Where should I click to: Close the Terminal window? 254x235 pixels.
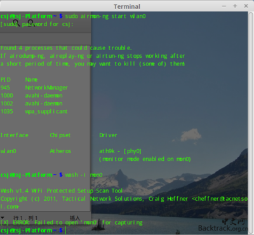pos(246,6)
